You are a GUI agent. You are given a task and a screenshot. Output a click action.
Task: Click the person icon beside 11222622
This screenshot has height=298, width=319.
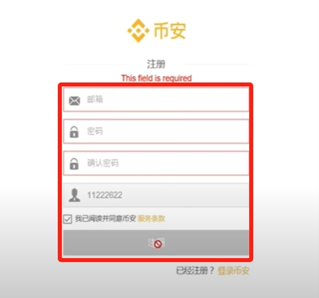[74, 195]
